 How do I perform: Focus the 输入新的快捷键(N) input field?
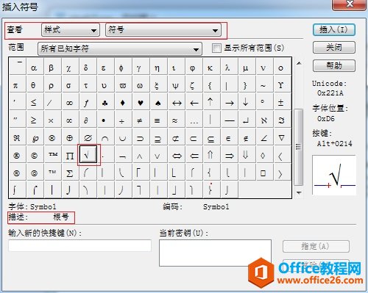coord(79,245)
